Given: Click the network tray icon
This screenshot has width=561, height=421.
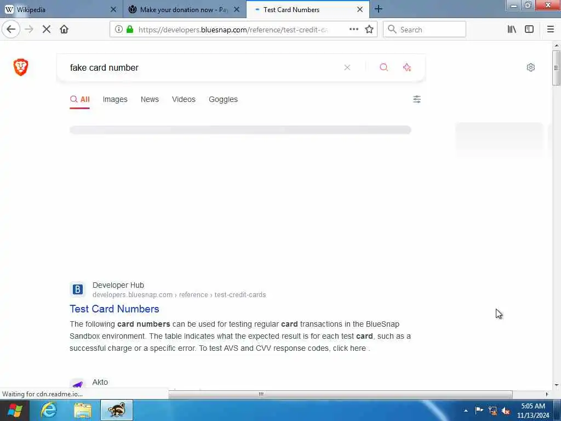Looking at the screenshot, I should [493, 411].
